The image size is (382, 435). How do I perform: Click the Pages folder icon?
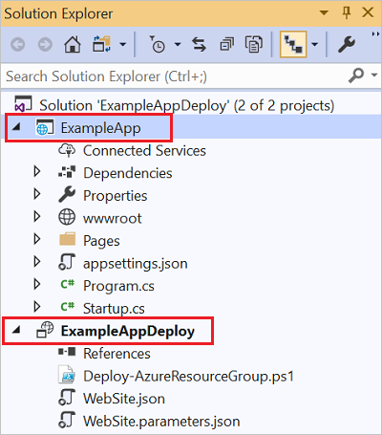(67, 239)
